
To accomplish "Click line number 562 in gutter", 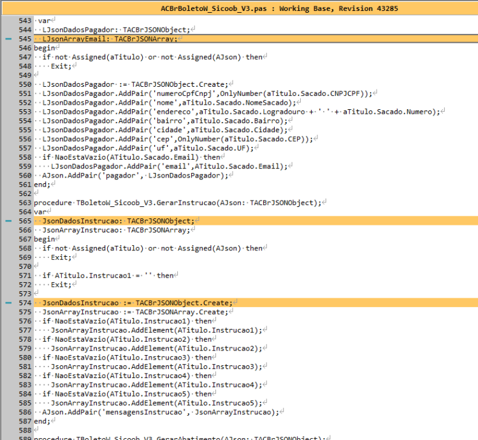I will pyautogui.click(x=25, y=193).
